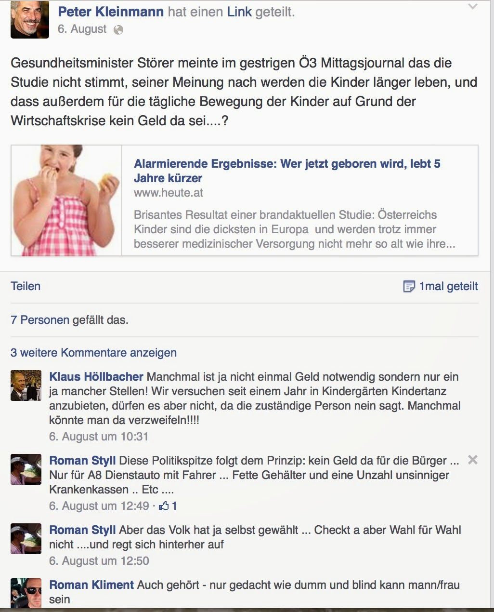Image resolution: width=494 pixels, height=612 pixels.
Task: Expand '3 weitere Kommentare anzeigen'
Action: [x=93, y=353]
